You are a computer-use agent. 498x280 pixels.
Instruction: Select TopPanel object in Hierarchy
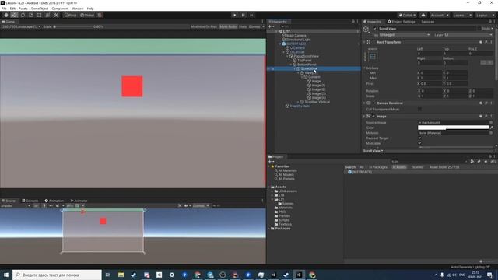tap(304, 61)
